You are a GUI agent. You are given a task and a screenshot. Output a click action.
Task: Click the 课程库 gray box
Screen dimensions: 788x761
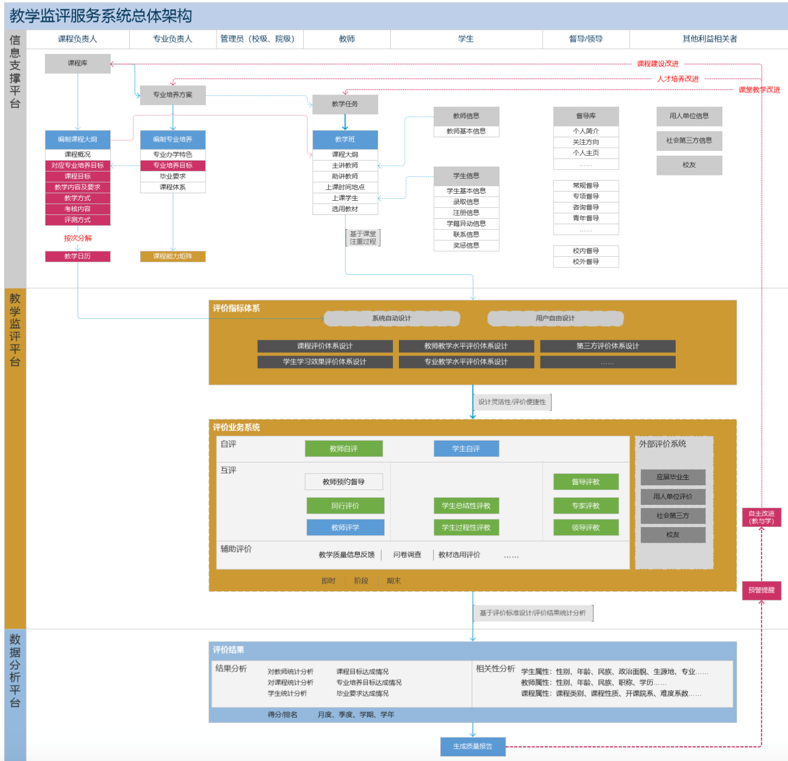(x=78, y=64)
